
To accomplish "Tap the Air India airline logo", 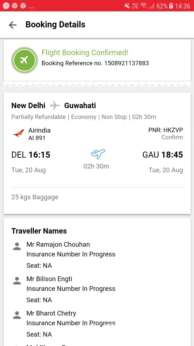I will pyautogui.click(x=18, y=133).
